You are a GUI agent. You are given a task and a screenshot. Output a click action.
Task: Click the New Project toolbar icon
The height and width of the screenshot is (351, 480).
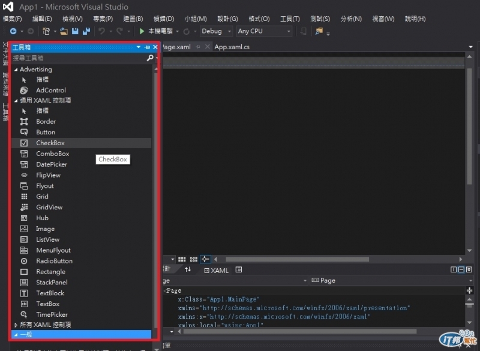coord(46,31)
